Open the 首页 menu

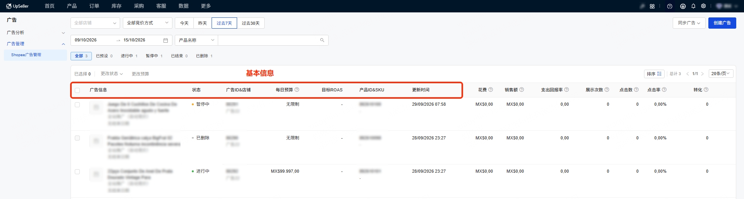[x=50, y=6]
